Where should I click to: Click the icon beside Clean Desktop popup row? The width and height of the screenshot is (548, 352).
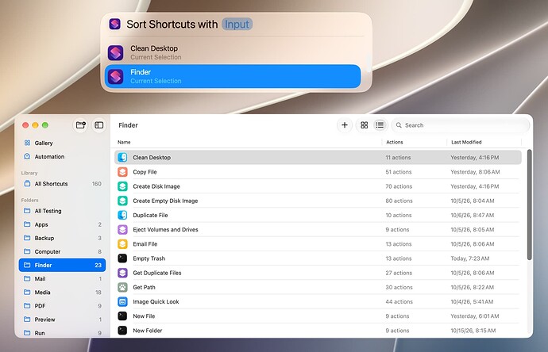coord(116,52)
